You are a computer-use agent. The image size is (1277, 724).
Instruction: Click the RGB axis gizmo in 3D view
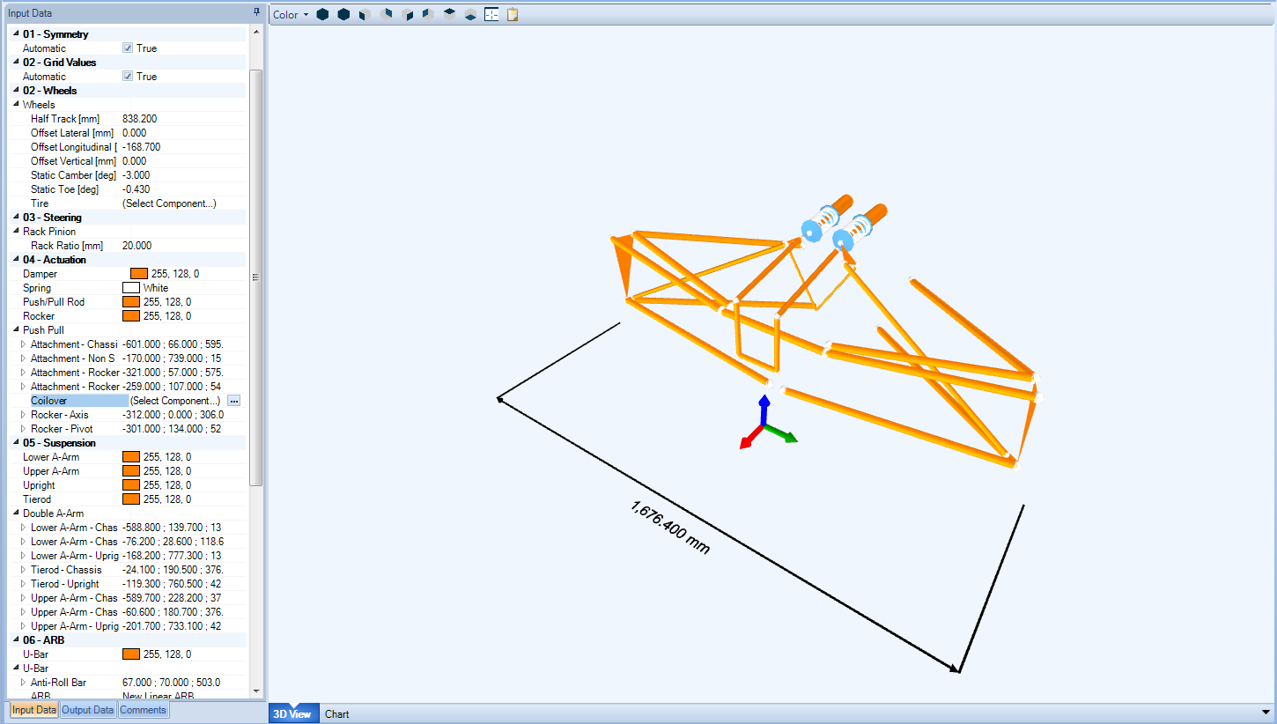click(x=766, y=424)
